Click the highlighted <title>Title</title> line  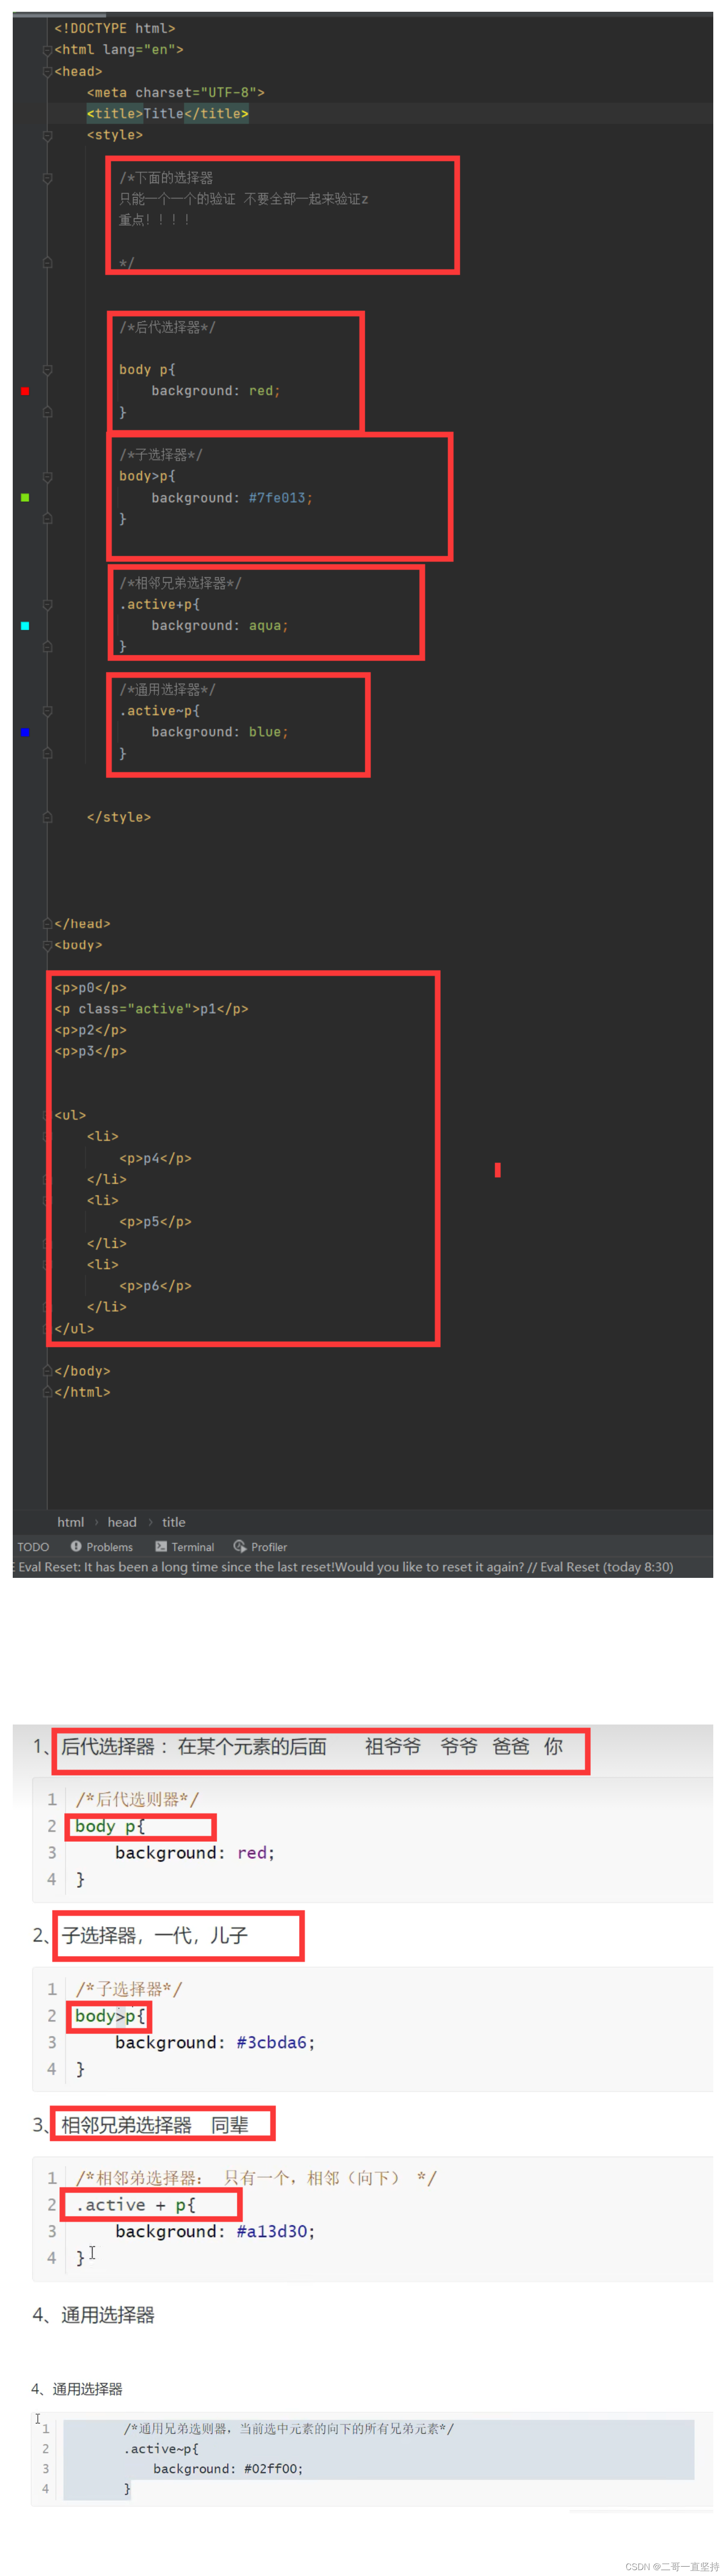coord(168,114)
